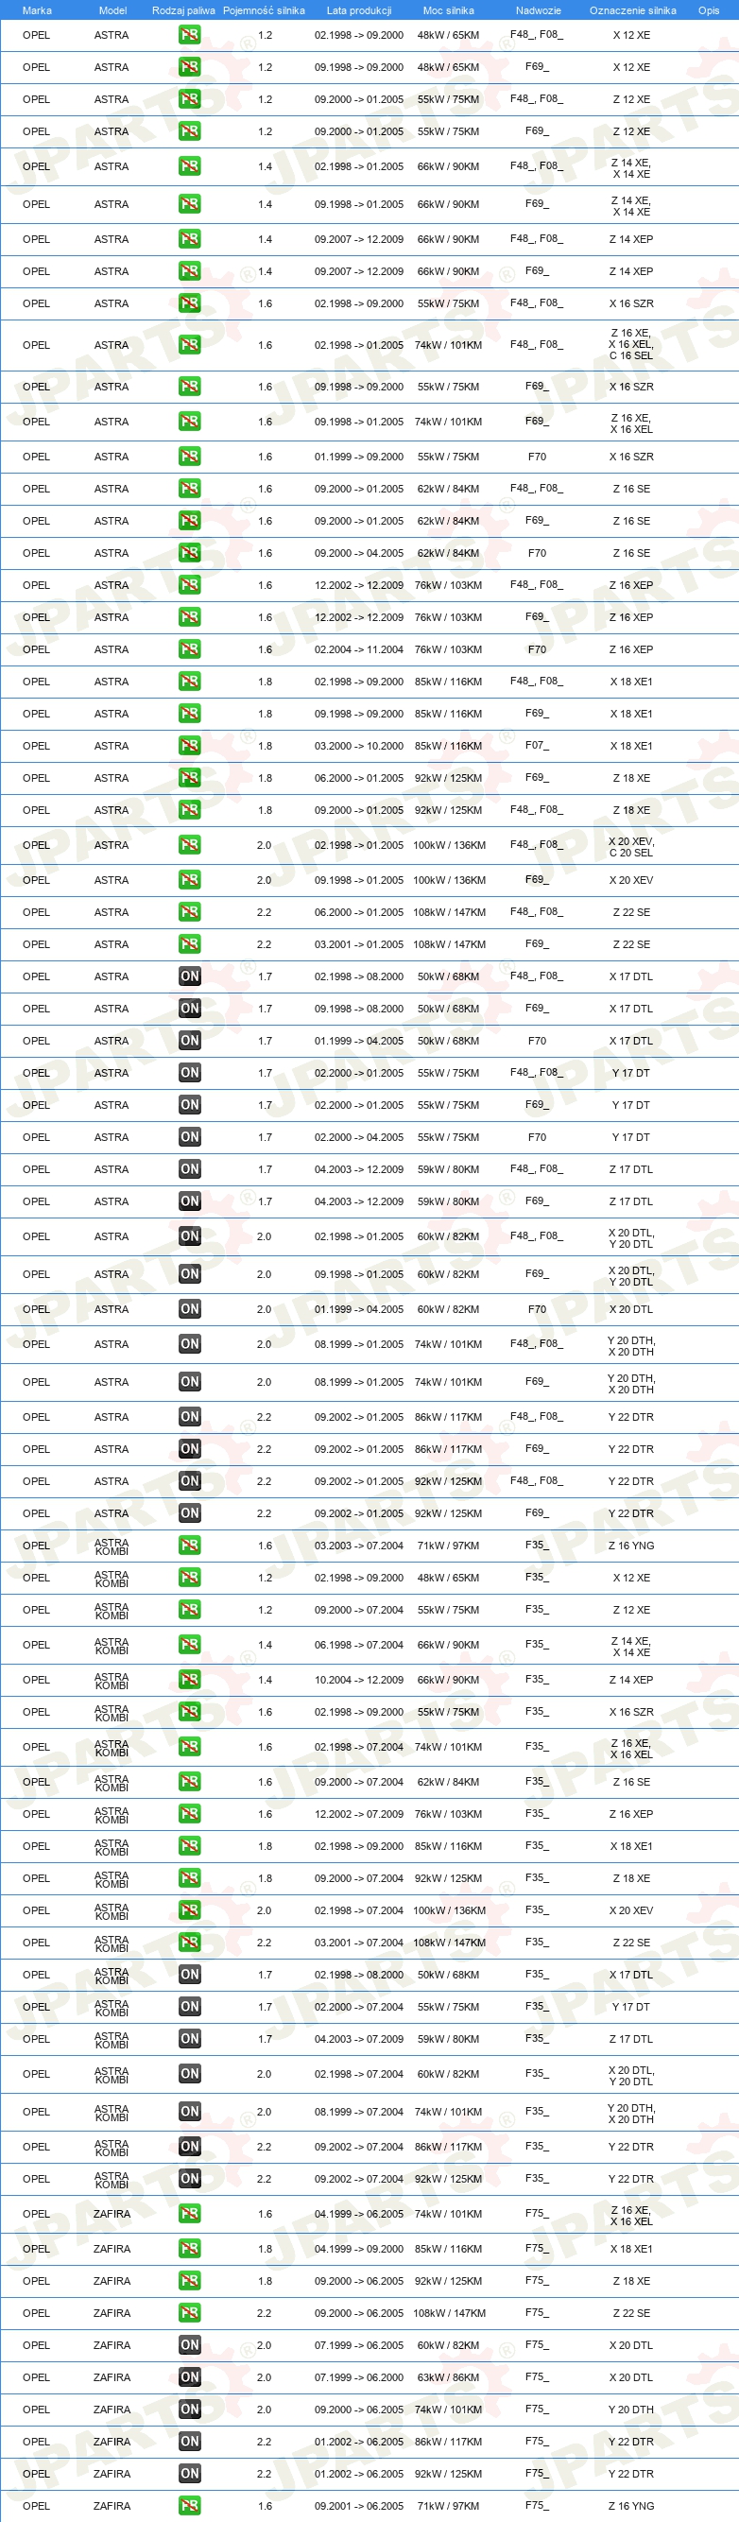739x2522 pixels.
Task: Click the Rodzaj paliwa column header
Action: coord(183,10)
